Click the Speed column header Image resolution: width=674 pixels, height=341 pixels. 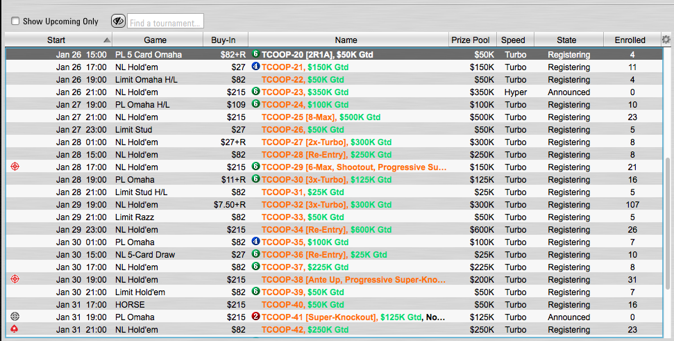pos(513,40)
